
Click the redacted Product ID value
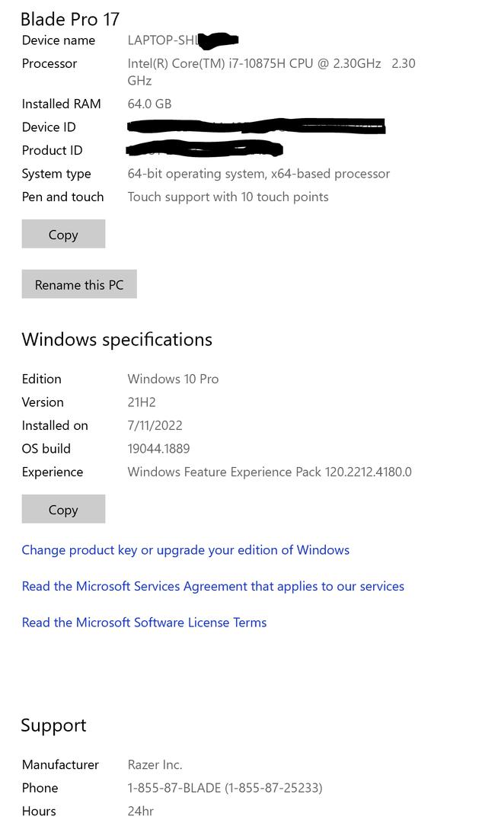pos(205,149)
